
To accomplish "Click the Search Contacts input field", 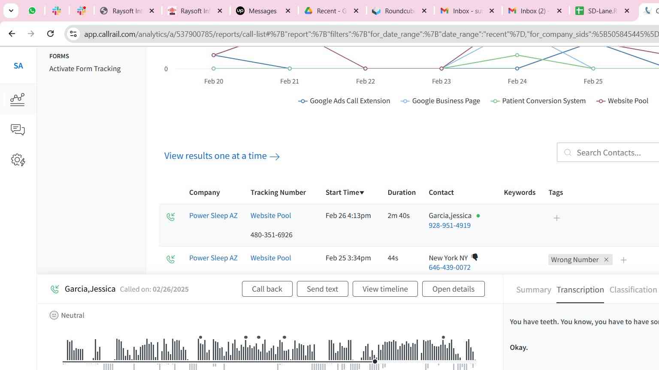I will [x=608, y=152].
